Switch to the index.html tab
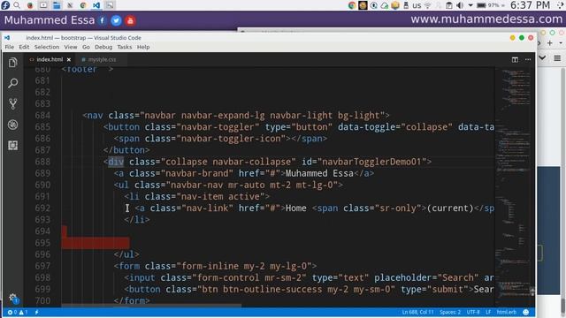Screen dimensions: 566x318 point(50,59)
